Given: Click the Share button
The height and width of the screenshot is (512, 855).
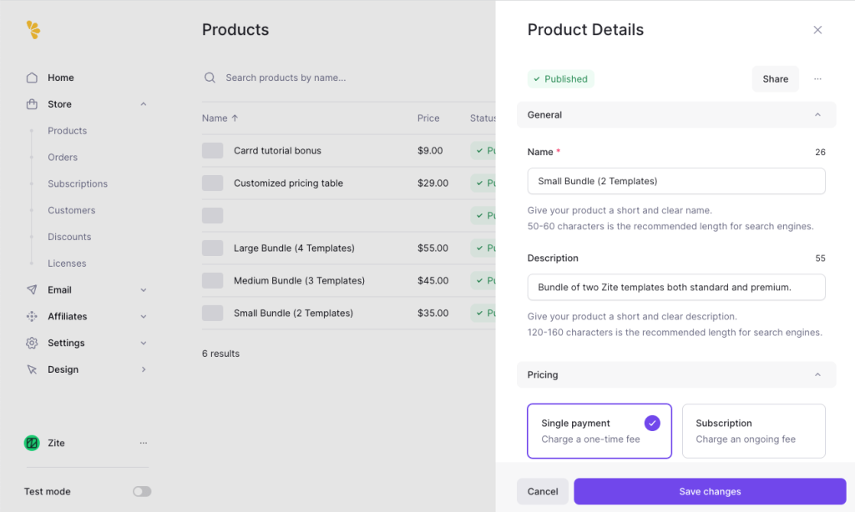Looking at the screenshot, I should coord(776,79).
